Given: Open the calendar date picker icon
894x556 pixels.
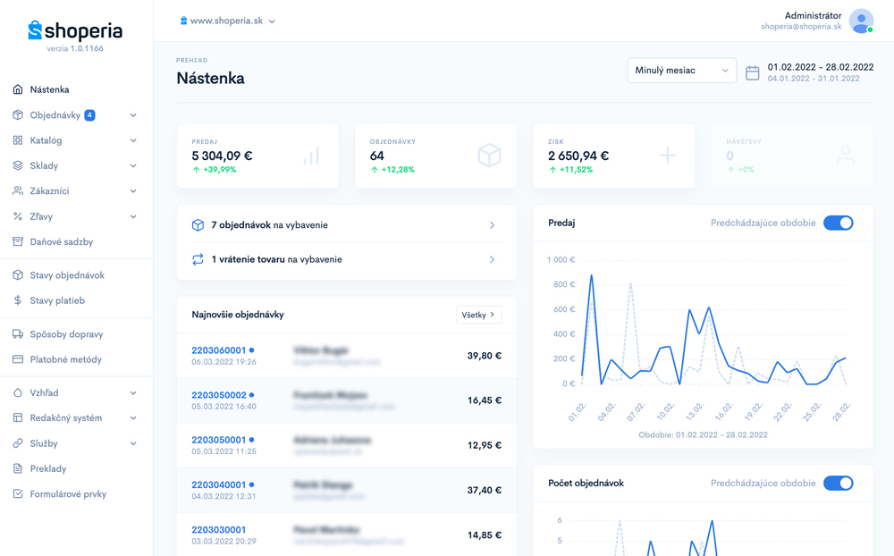Looking at the screenshot, I should (753, 72).
